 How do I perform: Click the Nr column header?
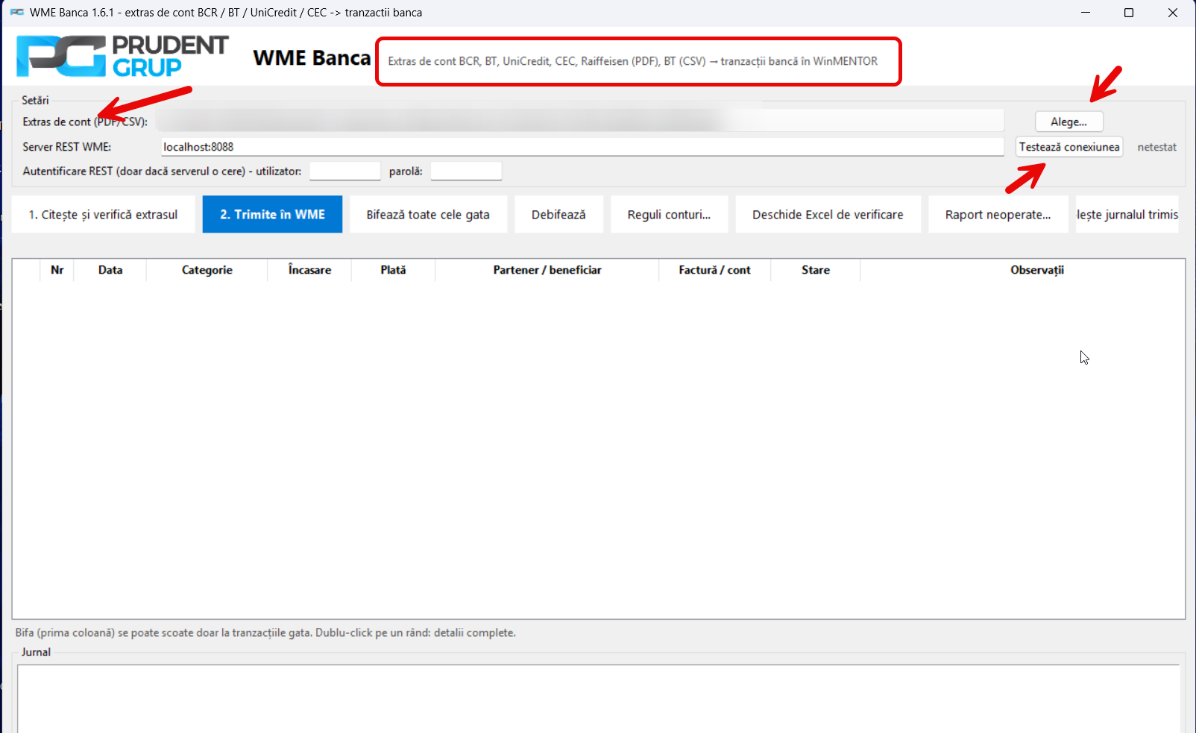(x=57, y=270)
